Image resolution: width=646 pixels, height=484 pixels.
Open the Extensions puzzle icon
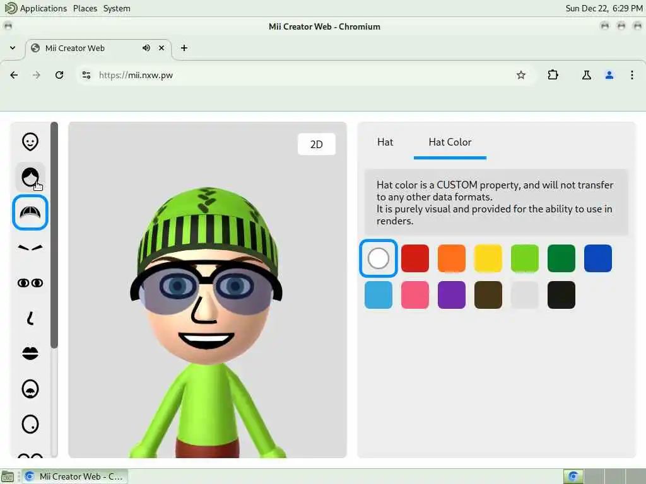pyautogui.click(x=553, y=75)
